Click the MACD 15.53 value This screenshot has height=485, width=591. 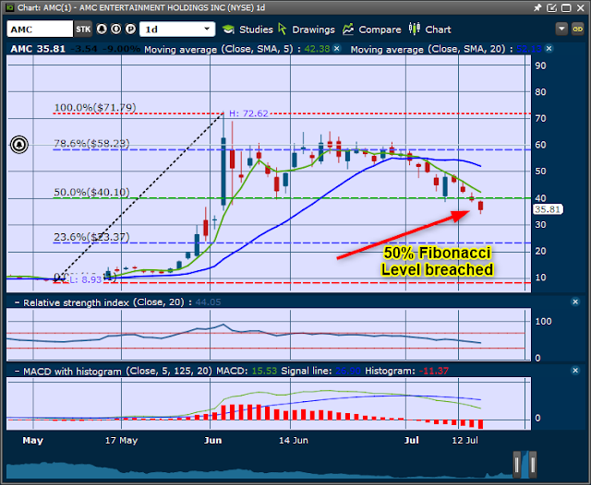click(264, 371)
